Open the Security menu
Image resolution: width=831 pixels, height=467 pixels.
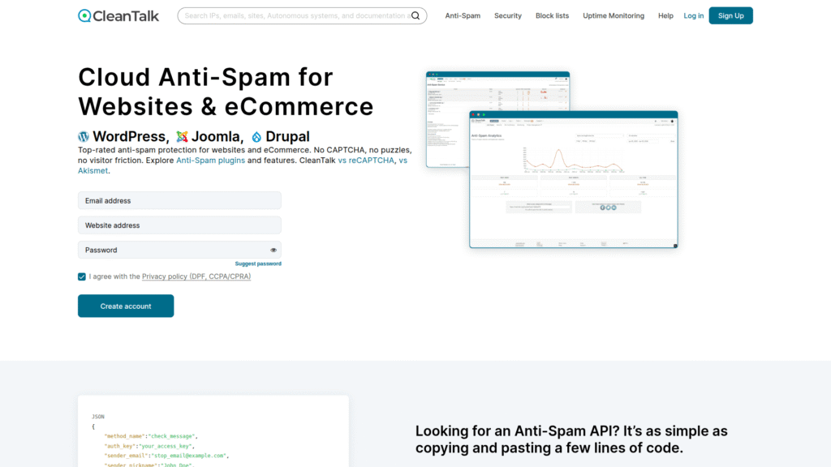(508, 16)
